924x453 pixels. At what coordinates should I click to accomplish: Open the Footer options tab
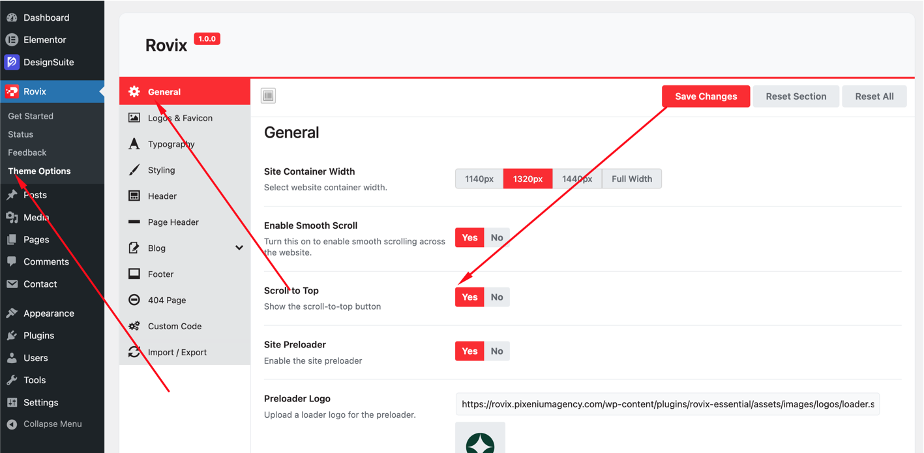tap(185, 274)
